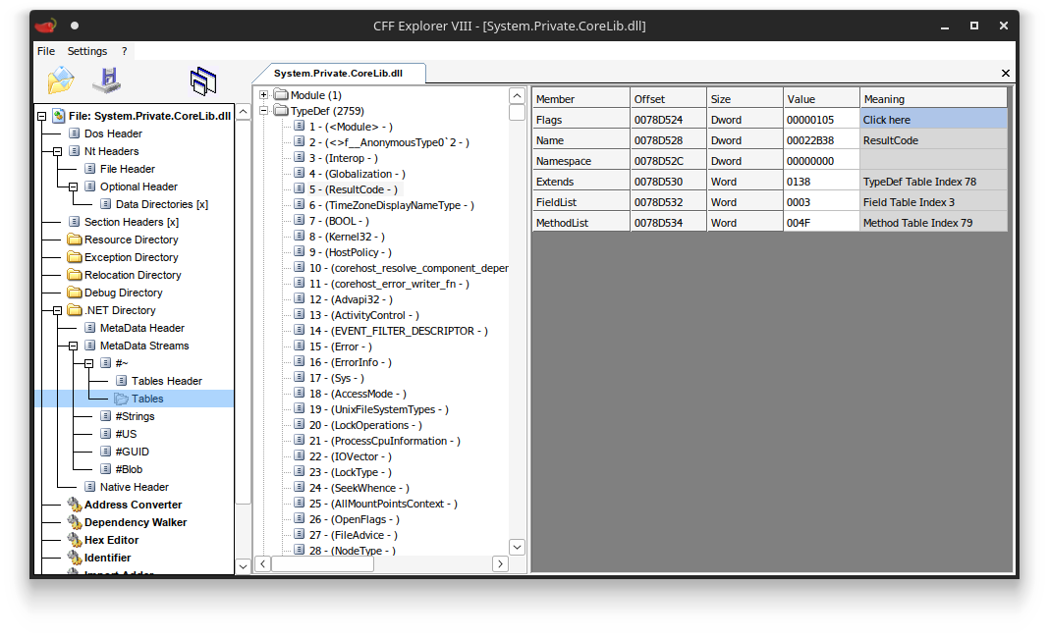Open the Settings menu
1049x640 pixels.
pos(87,51)
